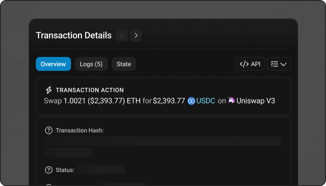Open the API button

pyautogui.click(x=250, y=64)
